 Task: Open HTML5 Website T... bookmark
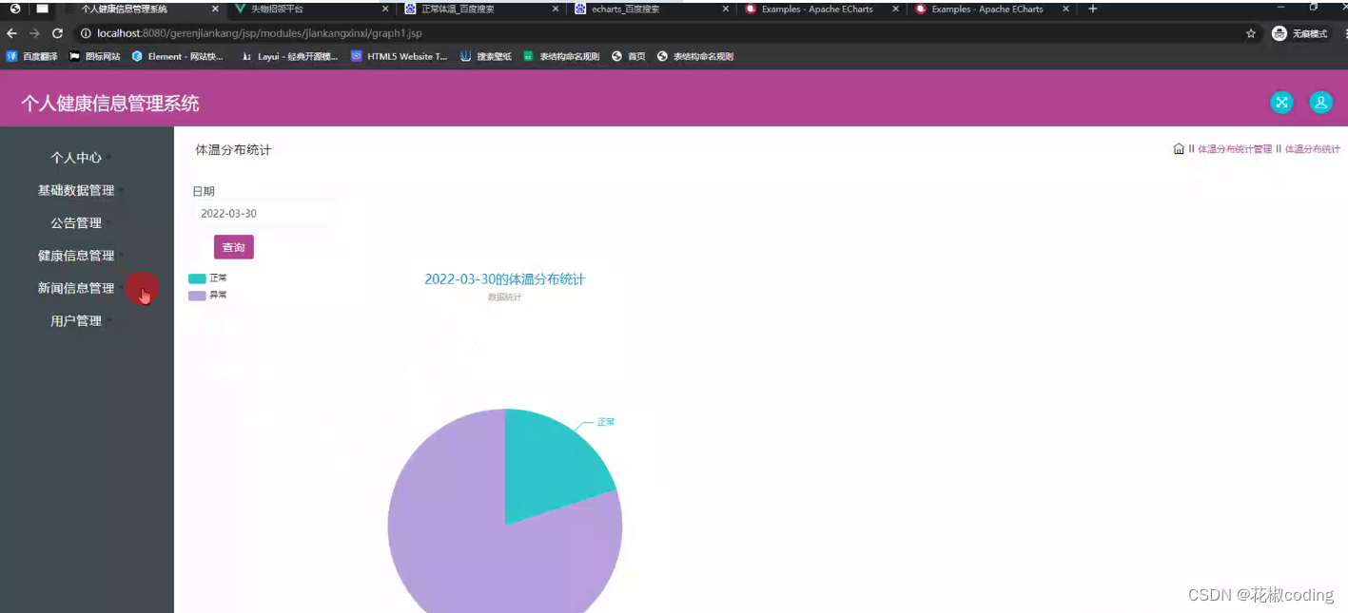coord(399,56)
